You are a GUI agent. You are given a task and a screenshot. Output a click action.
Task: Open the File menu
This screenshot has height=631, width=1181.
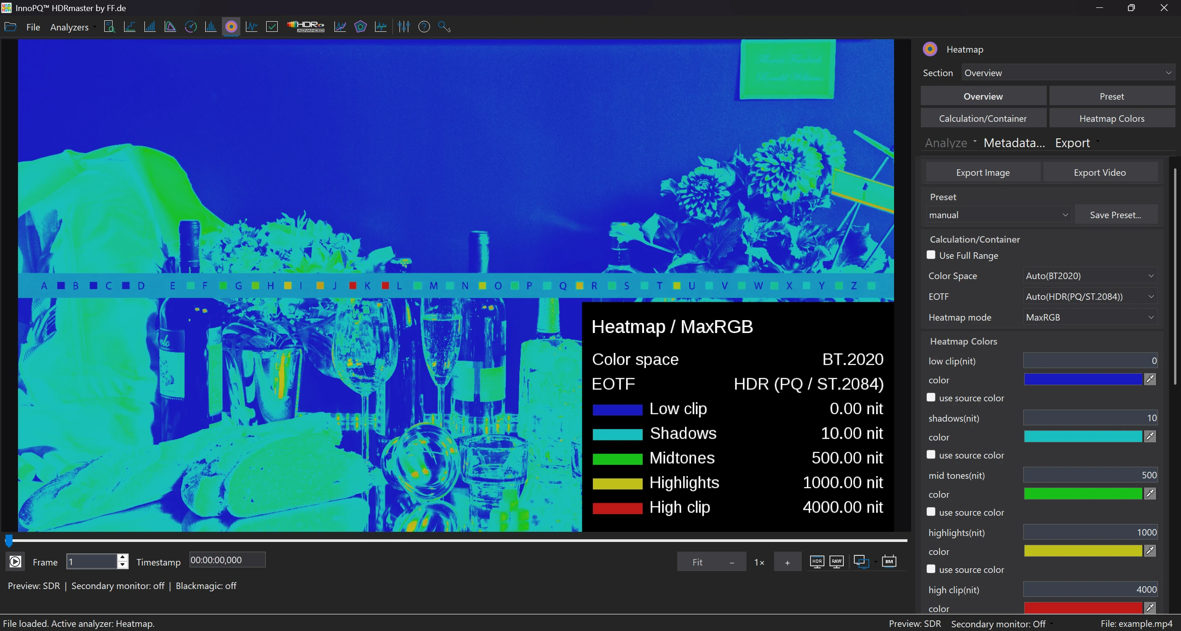point(33,27)
